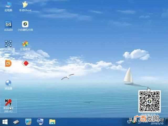The image size is (168, 126).
Task: Select the orange DiskGenius icon
Action: click(x=8, y=63)
